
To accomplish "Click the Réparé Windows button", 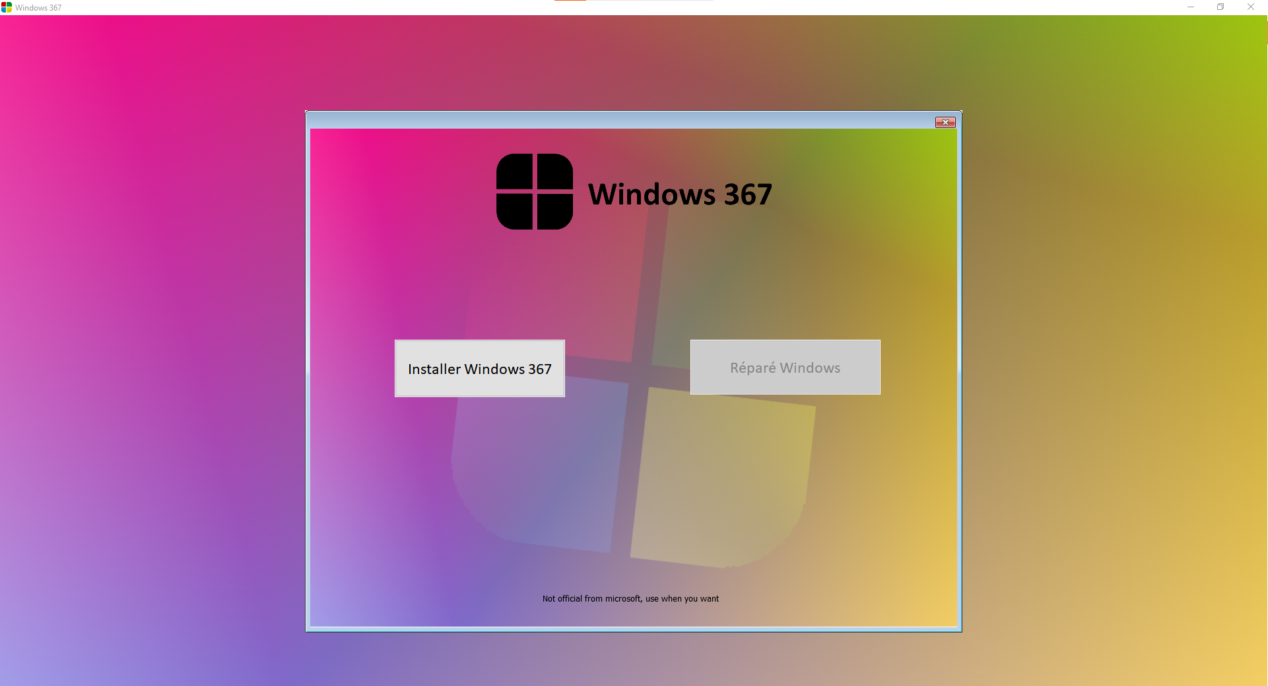I will (x=785, y=367).
